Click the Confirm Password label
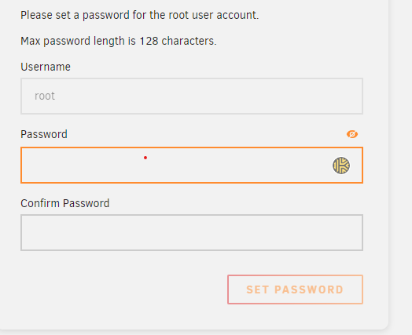The image size is (412, 335). (65, 203)
